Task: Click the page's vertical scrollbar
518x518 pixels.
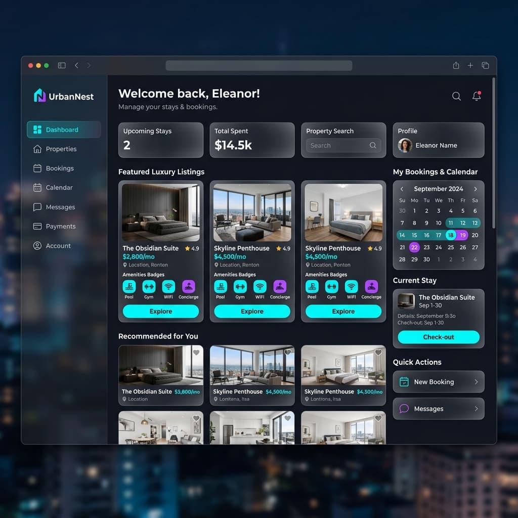Action: 494,153
